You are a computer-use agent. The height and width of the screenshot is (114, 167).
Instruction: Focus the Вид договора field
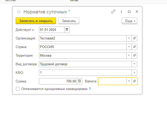click(x=85, y=64)
